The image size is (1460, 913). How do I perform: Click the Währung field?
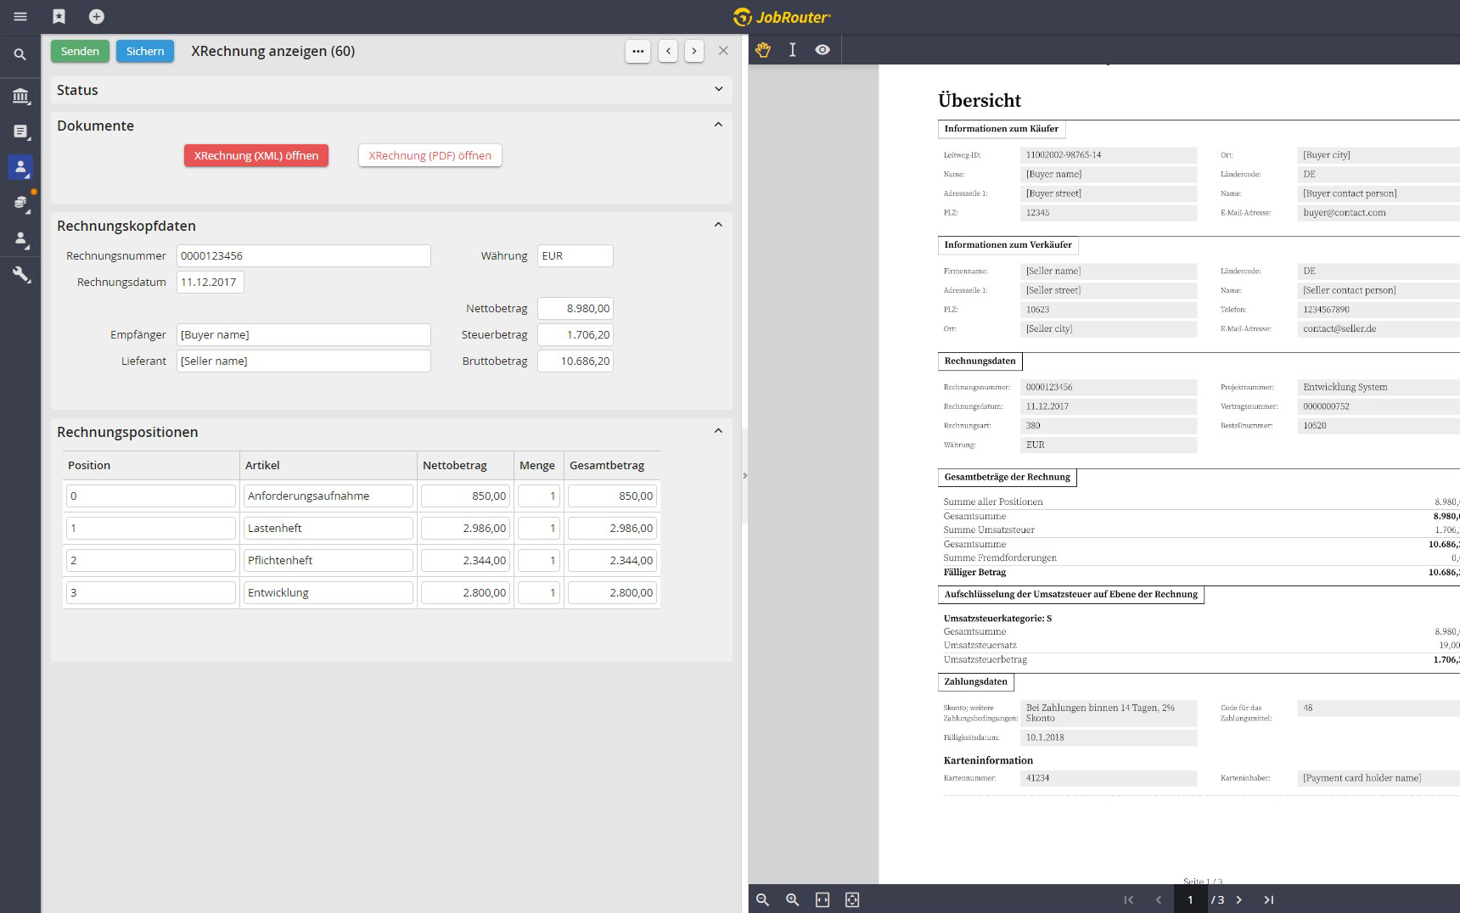coord(576,255)
